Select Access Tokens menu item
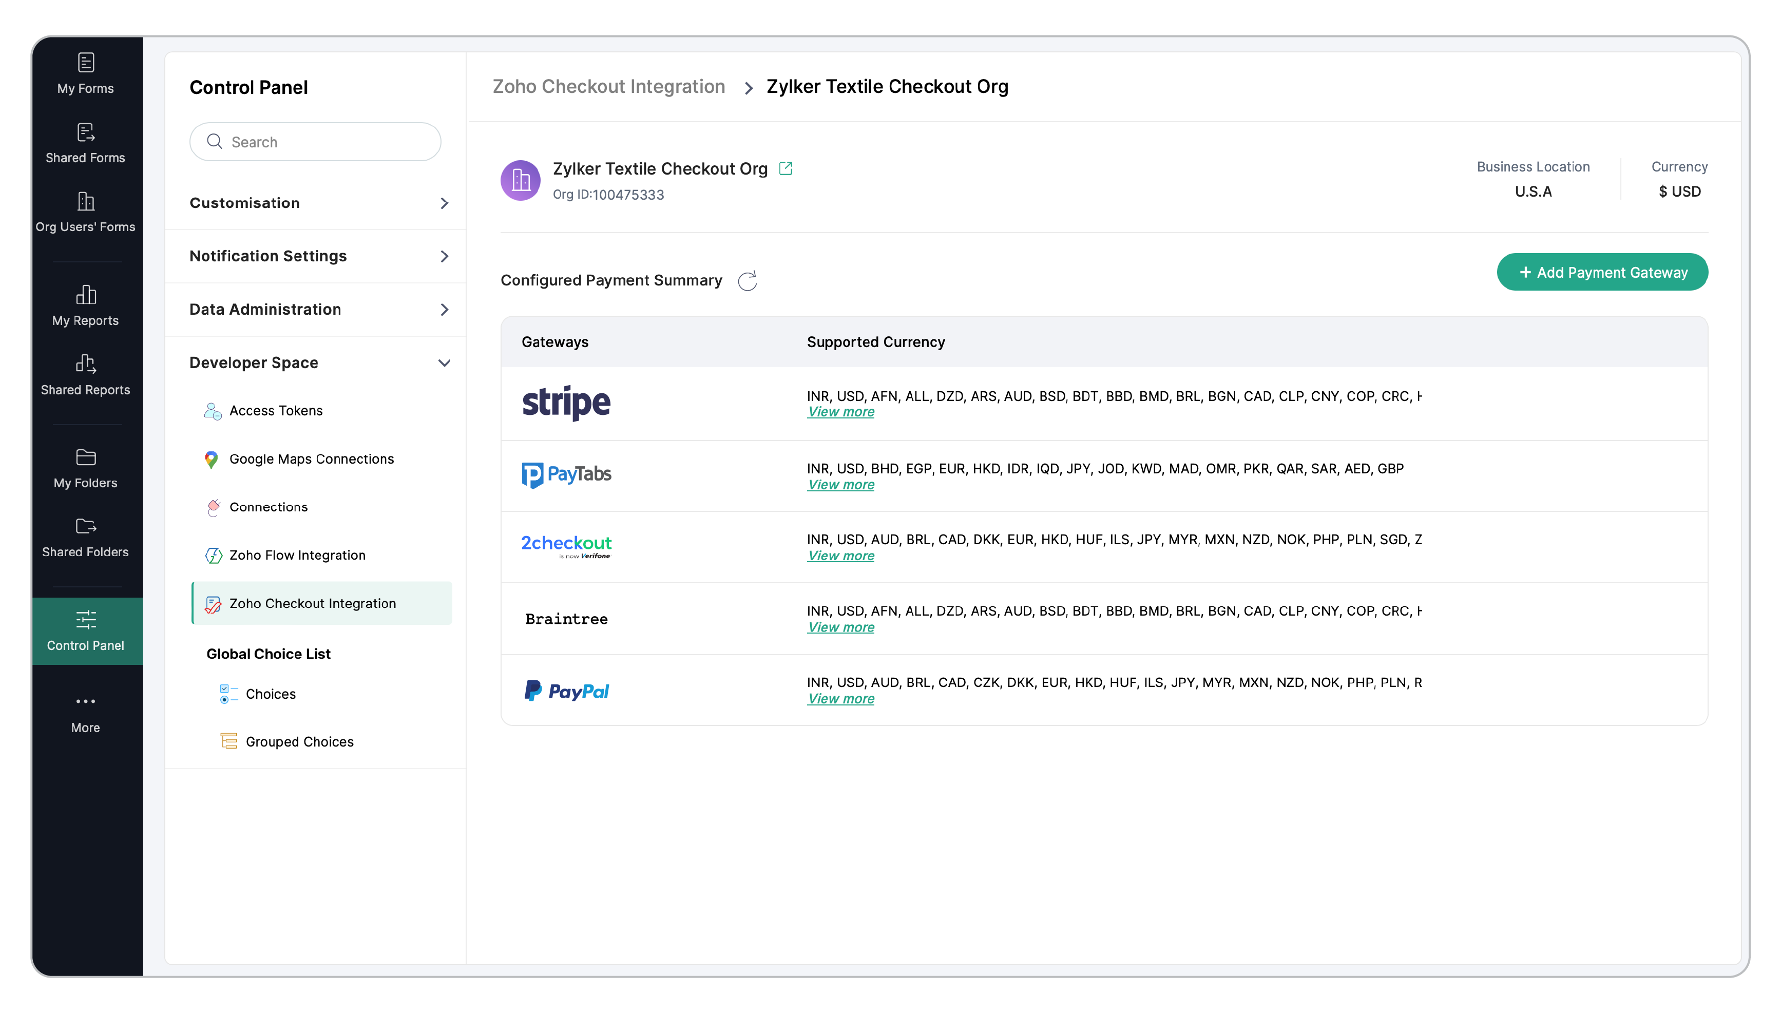1781x1013 pixels. [276, 410]
